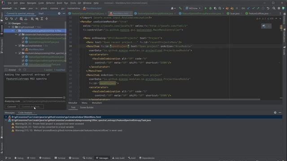Viewport: 287px width, 161px height.
Task: Collapse the D:\git\mzmine3 node
Action: pos(9,27)
